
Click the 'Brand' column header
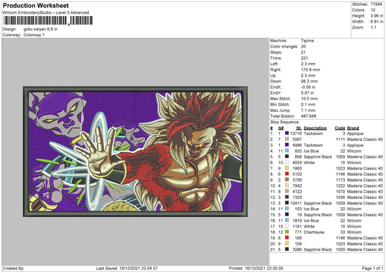pyautogui.click(x=353, y=128)
